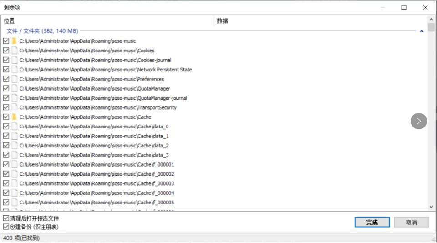Close the 剩余项 window

pyautogui.click(x=425, y=8)
